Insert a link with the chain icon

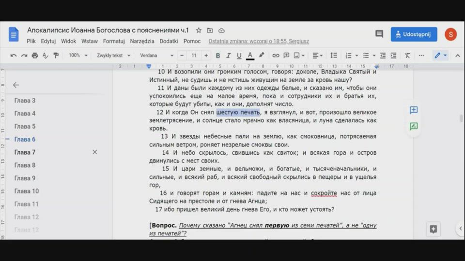point(276,56)
